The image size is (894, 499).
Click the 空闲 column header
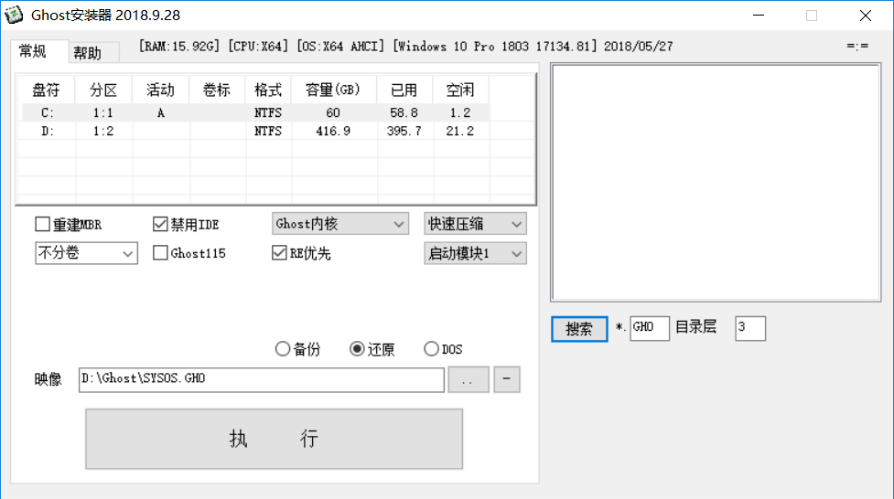(x=460, y=90)
